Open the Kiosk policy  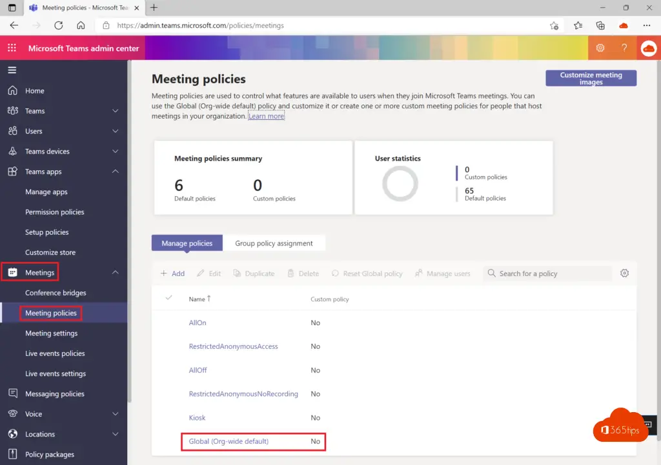pyautogui.click(x=197, y=418)
